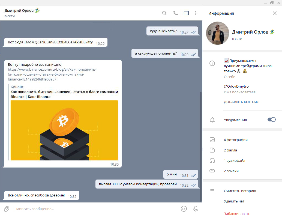Click the Бинанс preview site name
This screenshot has width=282, height=215.
17,87
